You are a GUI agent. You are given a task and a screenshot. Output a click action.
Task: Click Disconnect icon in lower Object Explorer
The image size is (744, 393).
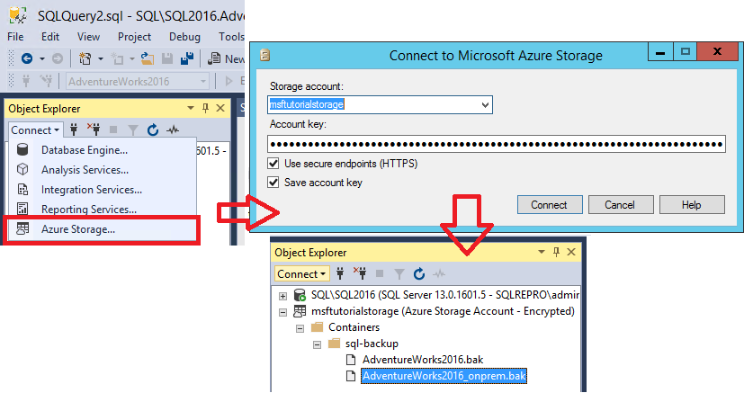[360, 273]
